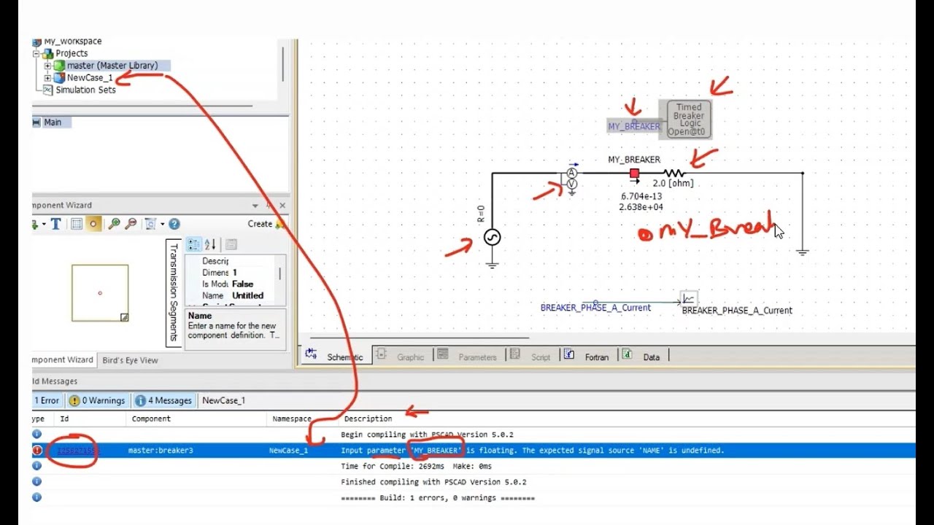
Task: Open dropdown arrow beside green add icon
Action: click(45, 224)
